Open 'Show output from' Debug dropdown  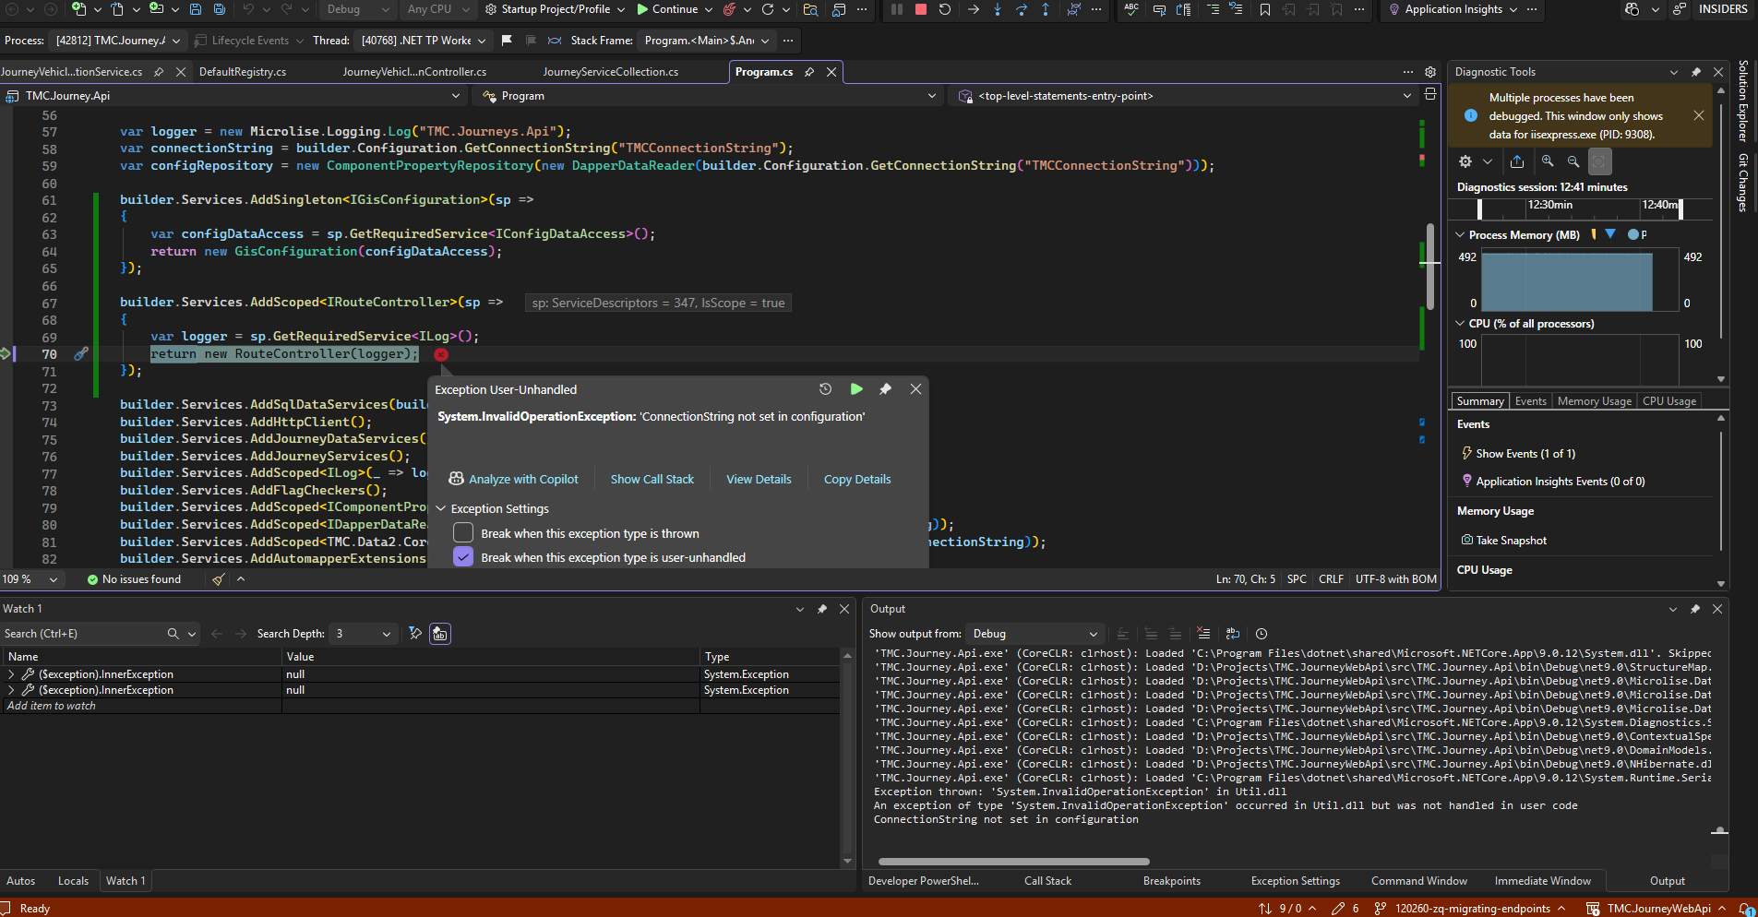1034,634
